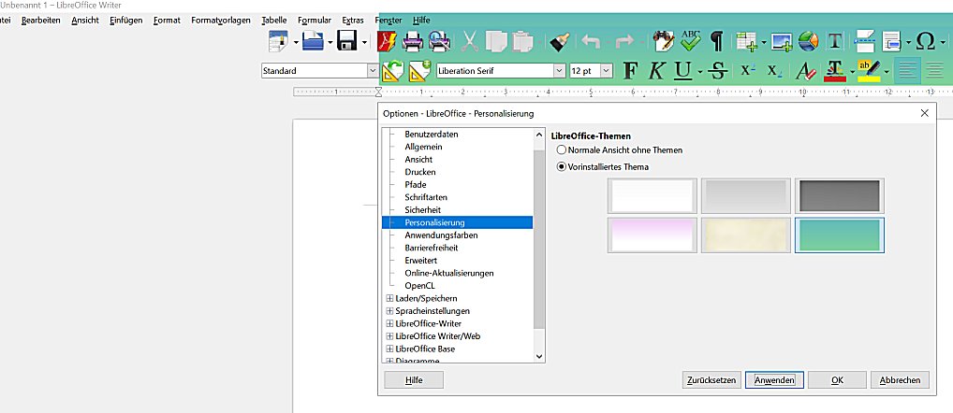Screen dimensions: 953x413
Task: Toggle center alignment
Action: click(935, 71)
